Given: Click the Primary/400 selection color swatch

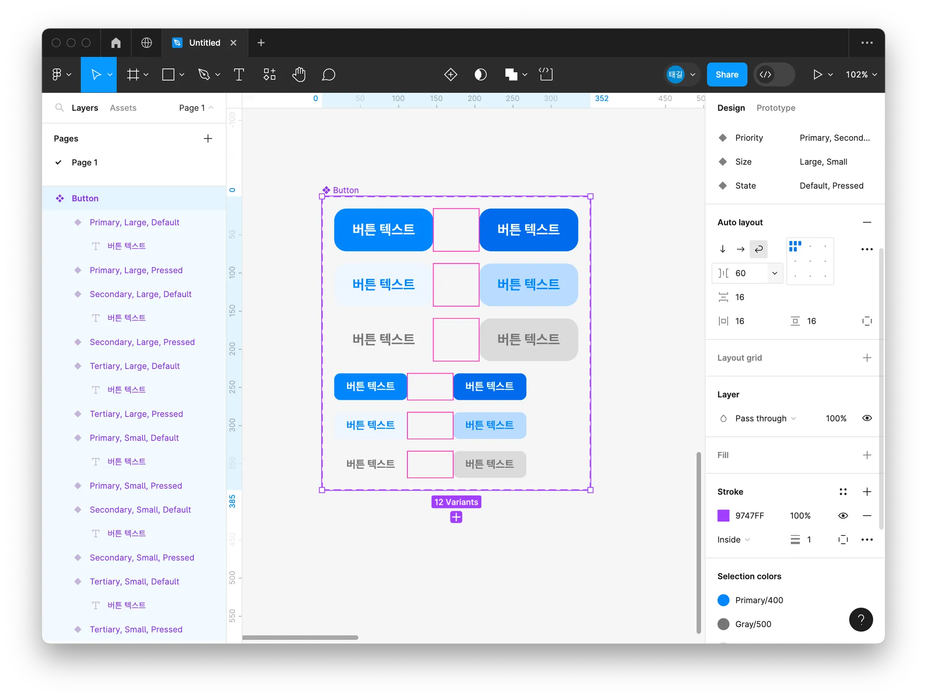Looking at the screenshot, I should [723, 600].
